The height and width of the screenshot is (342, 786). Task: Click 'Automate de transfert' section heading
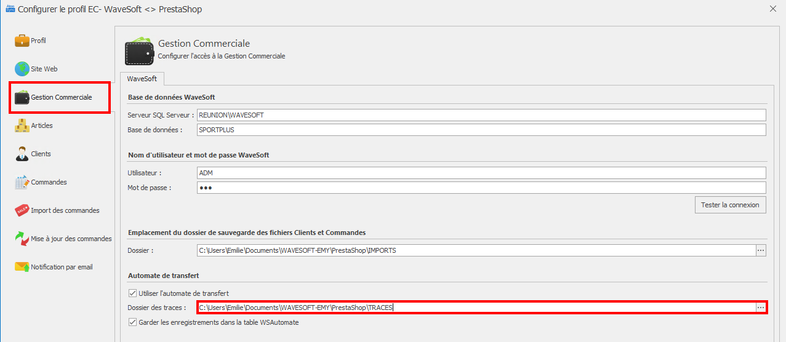[163, 276]
